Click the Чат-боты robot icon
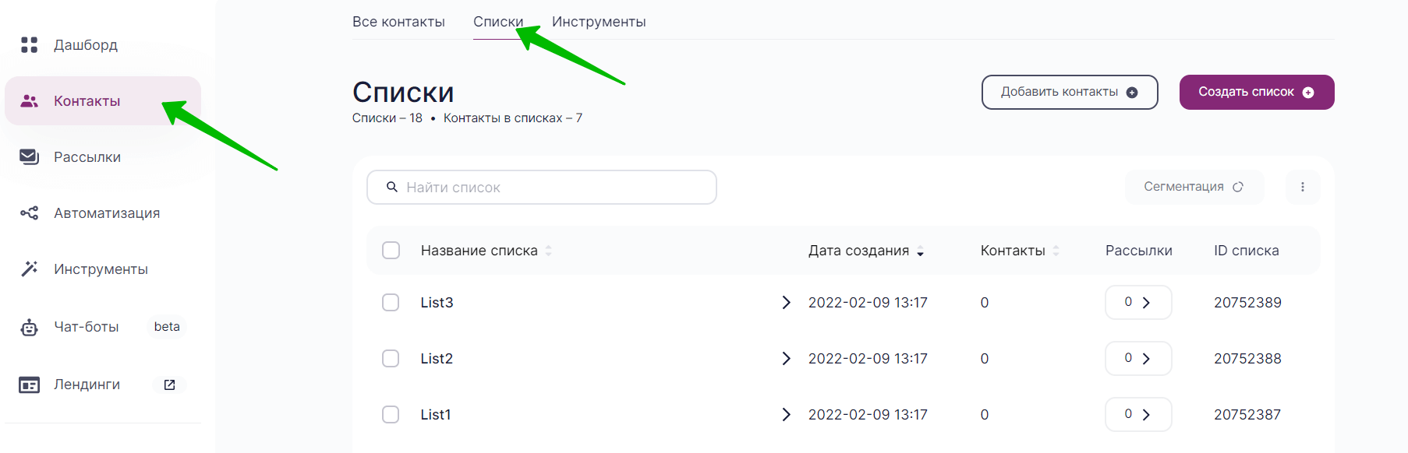1408x453 pixels. coord(29,327)
